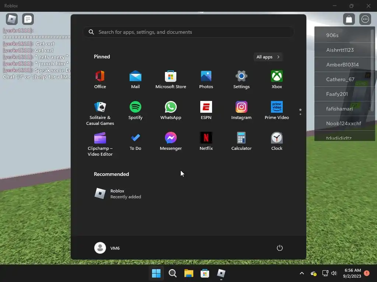Open recommended Roblox item
Image resolution: width=377 pixels, height=282 pixels.
[x=118, y=194]
